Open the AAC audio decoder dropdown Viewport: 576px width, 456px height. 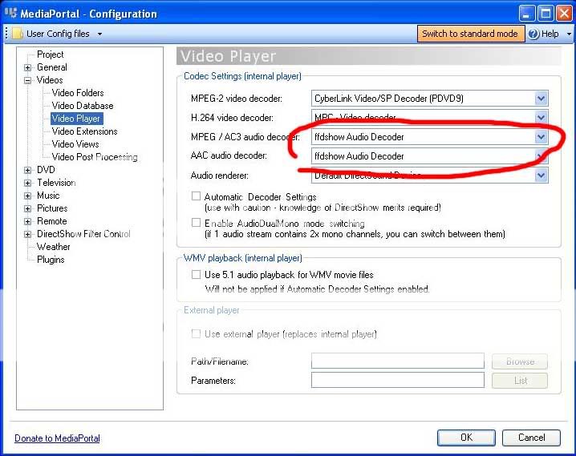[541, 156]
